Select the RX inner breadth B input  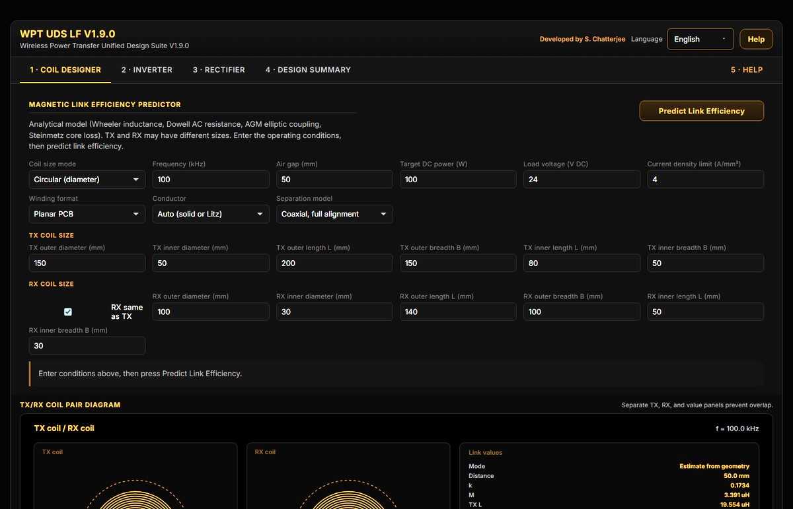87,345
